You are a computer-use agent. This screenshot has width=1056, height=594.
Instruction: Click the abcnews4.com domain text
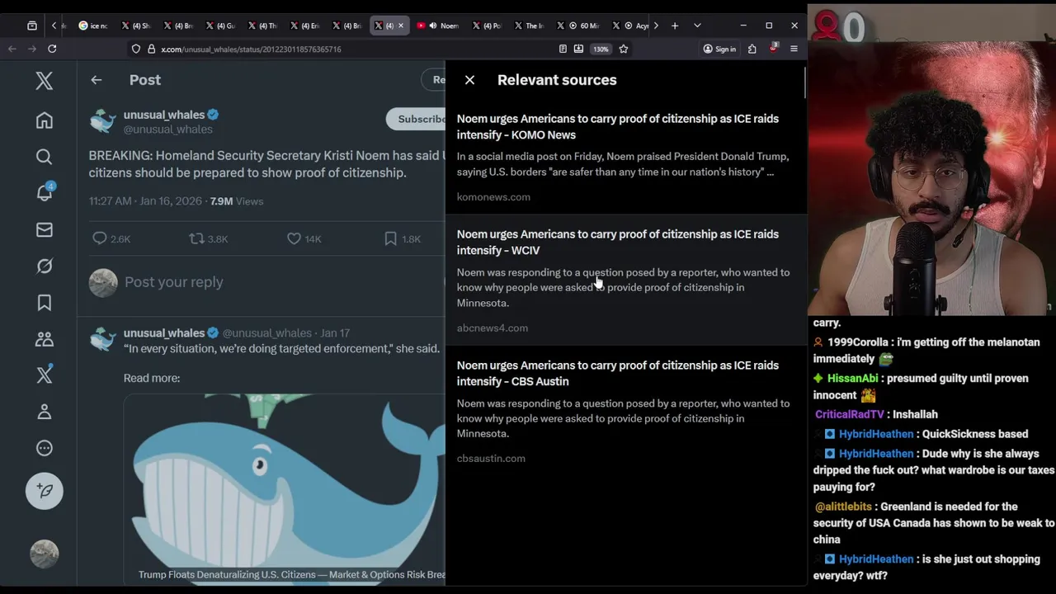(493, 328)
